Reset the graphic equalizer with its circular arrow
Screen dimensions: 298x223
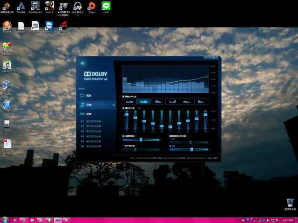click(x=139, y=108)
